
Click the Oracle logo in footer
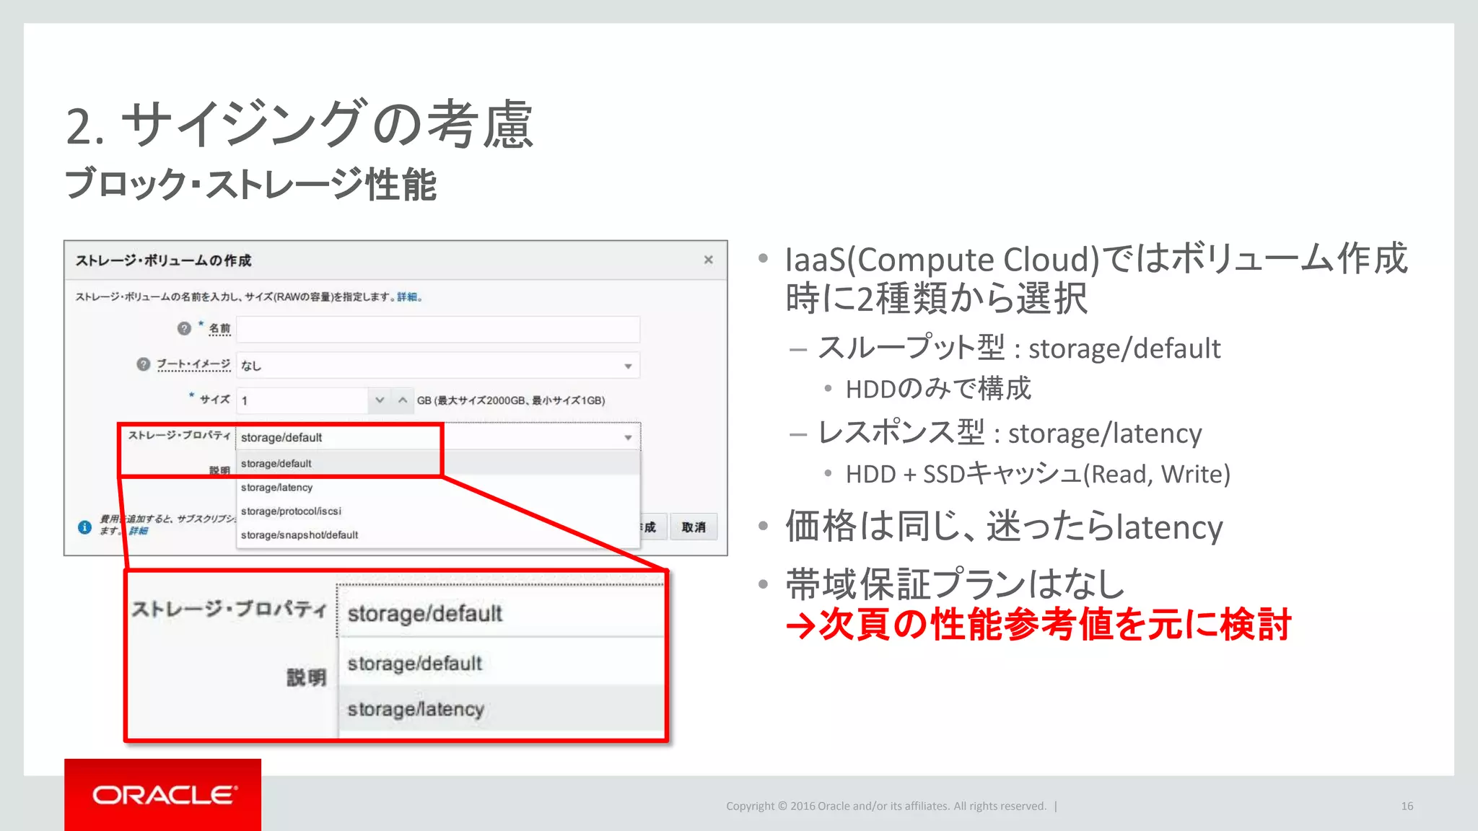(163, 795)
